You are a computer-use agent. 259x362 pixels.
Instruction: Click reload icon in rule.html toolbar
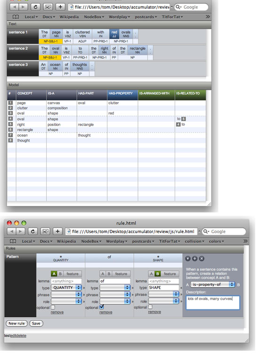(x=33, y=231)
